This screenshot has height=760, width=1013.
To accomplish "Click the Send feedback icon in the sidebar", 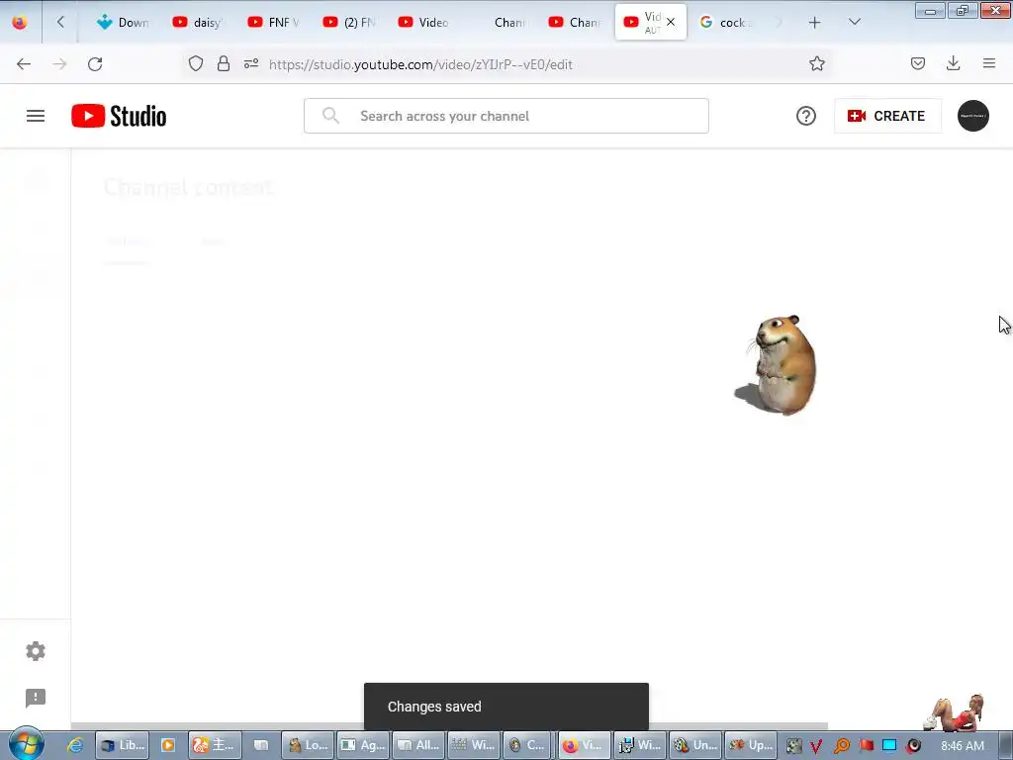I will [x=36, y=698].
